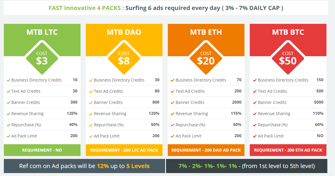Click the REQUIREMENT - 200 ETH AD PACK button
Viewport: 335px width, 176px height.
(288, 150)
